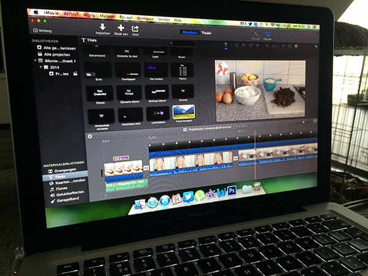Open the Pas aan menu in menu bar
The height and width of the screenshot is (276, 368).
coord(126,17)
